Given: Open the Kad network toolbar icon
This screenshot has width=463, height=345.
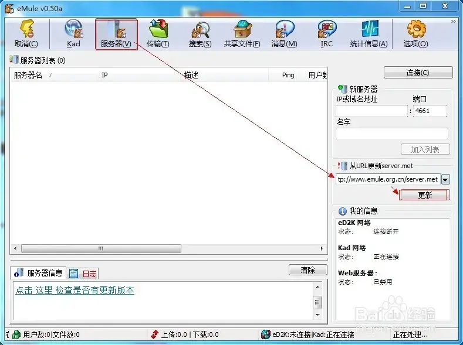Looking at the screenshot, I should [73, 33].
